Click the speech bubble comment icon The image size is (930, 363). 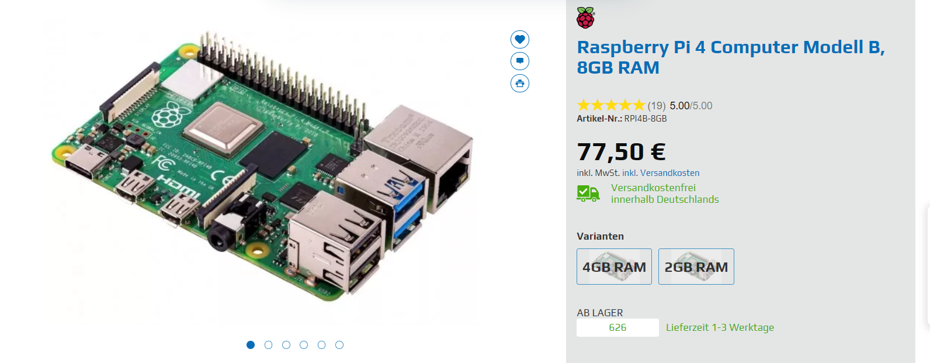(x=520, y=61)
